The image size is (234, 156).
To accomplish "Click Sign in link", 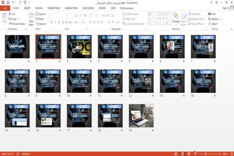I will [225, 8].
